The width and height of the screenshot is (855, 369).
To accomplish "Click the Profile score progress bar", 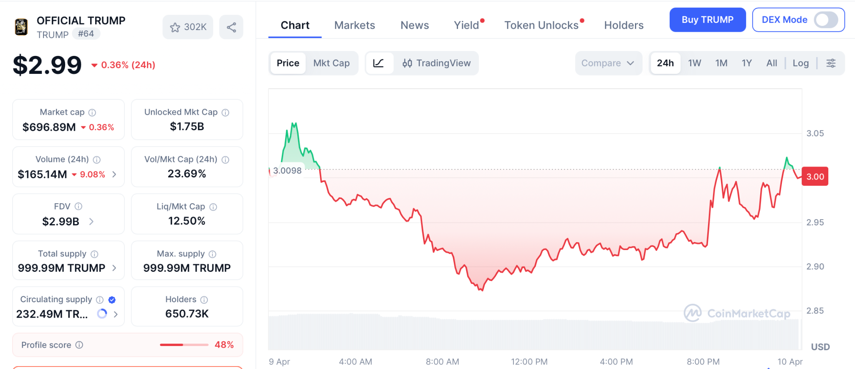I will [x=184, y=345].
